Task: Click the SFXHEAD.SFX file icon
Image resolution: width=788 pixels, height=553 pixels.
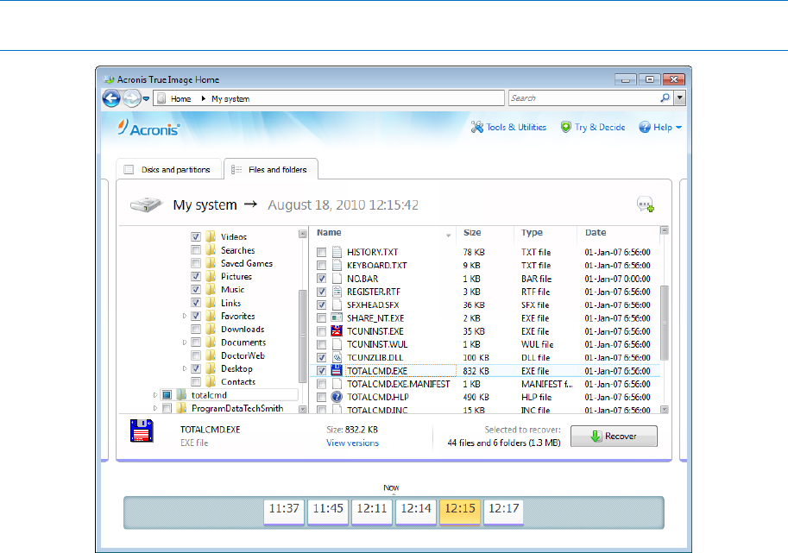Action: (337, 305)
